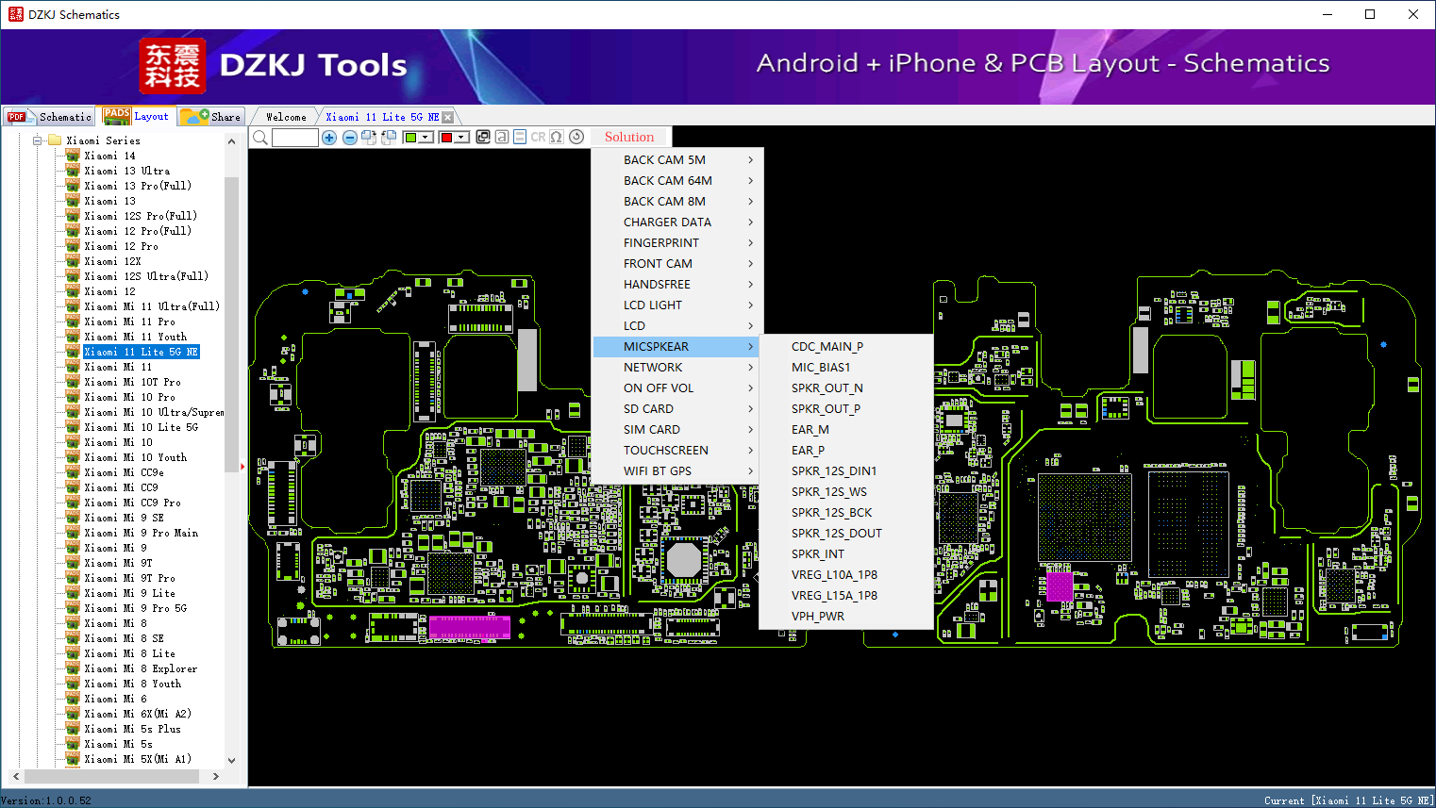The image size is (1436, 808).
Task: Click the tree scroll-down arrow
Action: point(232,760)
